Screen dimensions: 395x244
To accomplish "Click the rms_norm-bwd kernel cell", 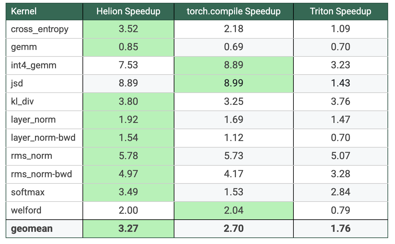I will coord(42,174).
